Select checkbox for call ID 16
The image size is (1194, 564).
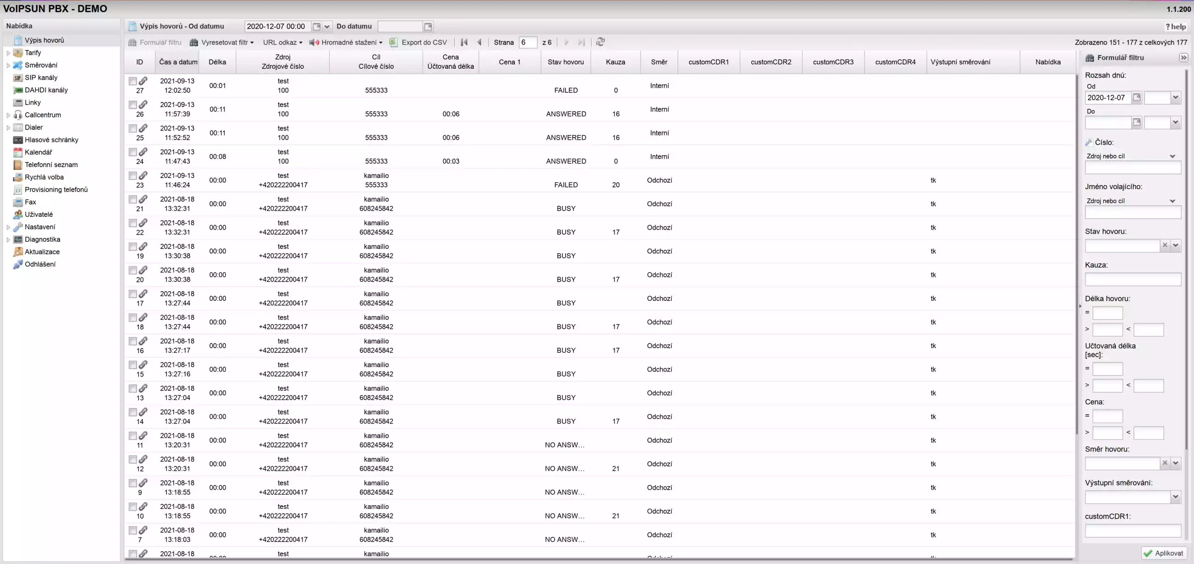click(x=133, y=341)
